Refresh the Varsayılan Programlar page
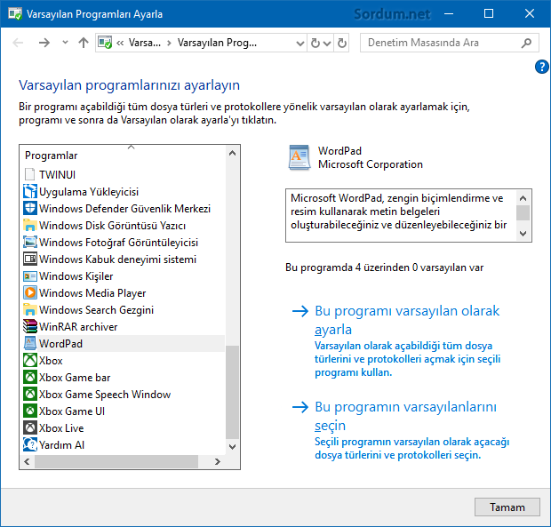Screen dimensions: 551x527 (341, 43)
